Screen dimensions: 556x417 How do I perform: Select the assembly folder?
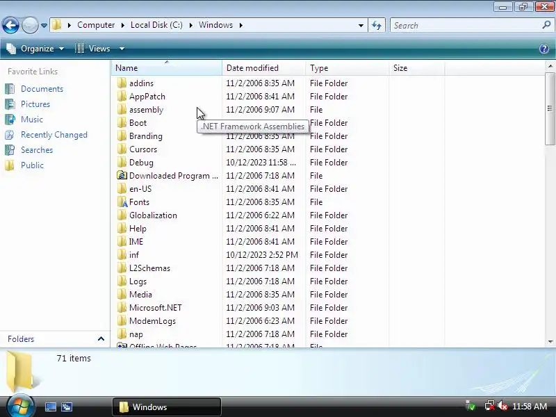pos(146,110)
